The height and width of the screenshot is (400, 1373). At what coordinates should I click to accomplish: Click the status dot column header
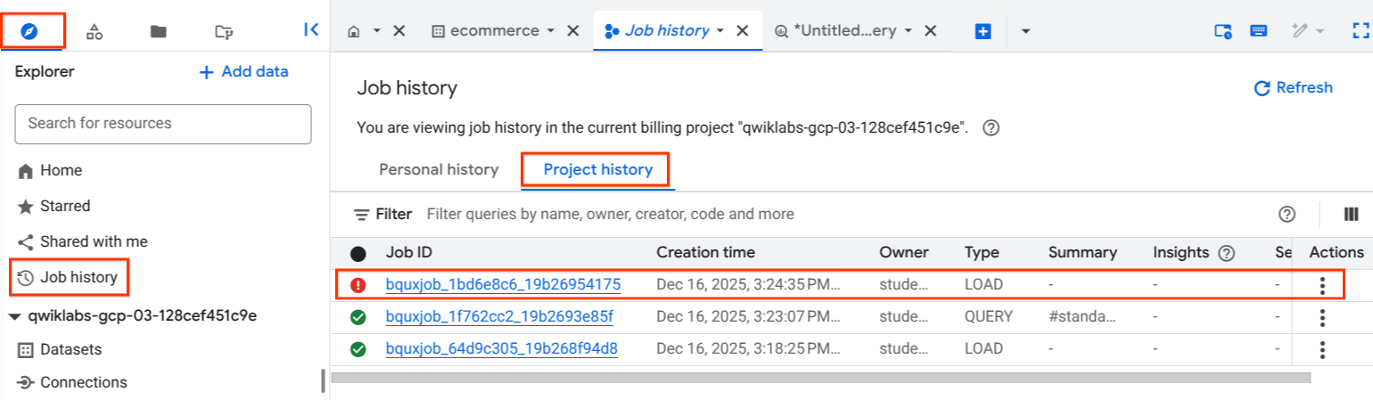click(358, 253)
